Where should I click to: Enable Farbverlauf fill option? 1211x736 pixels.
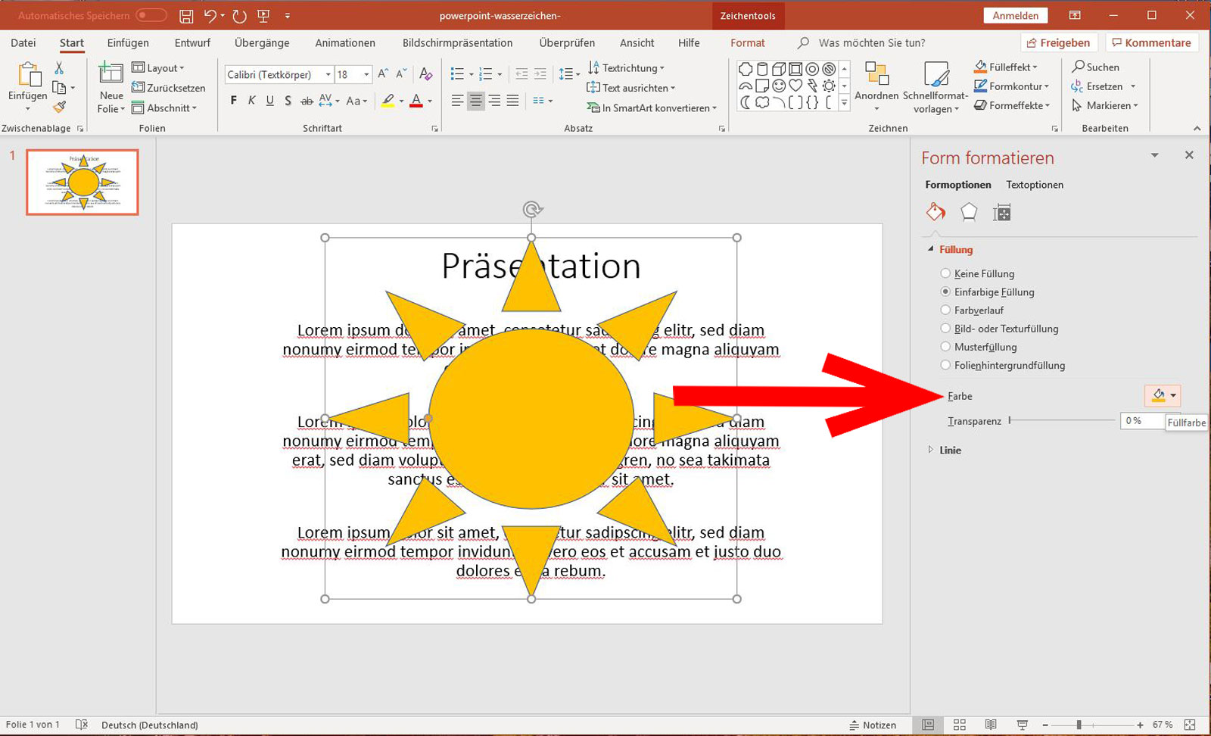[x=946, y=310]
